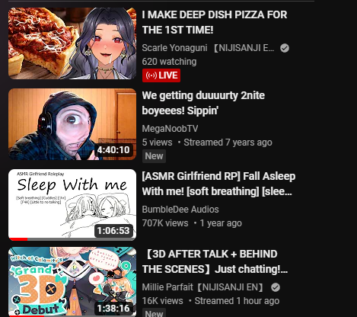The width and height of the screenshot is (357, 317).
Task: Open 3D AFTER TALK + BEHIND THE SCENES title
Action: [x=215, y=261]
